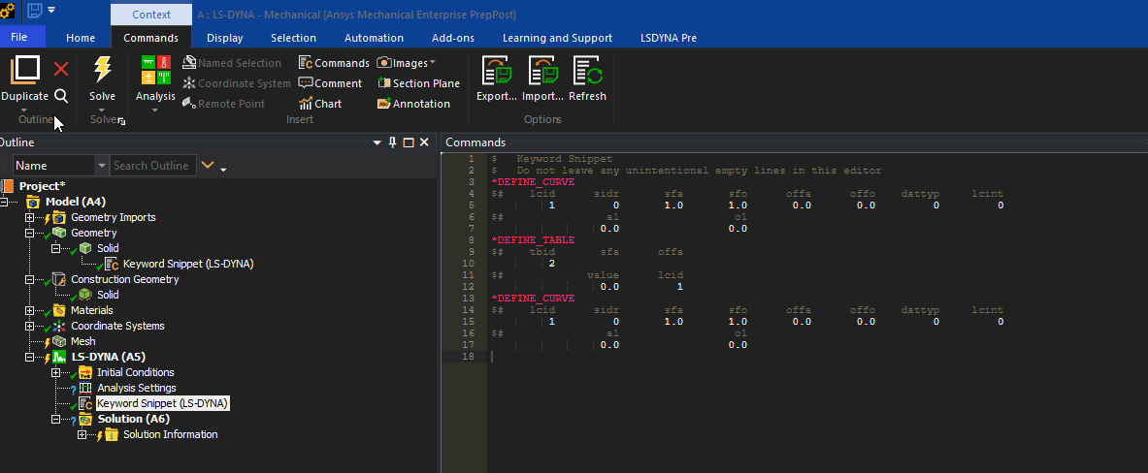Insert a Section Plane

418,83
